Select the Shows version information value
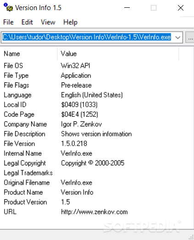 coord(96,134)
